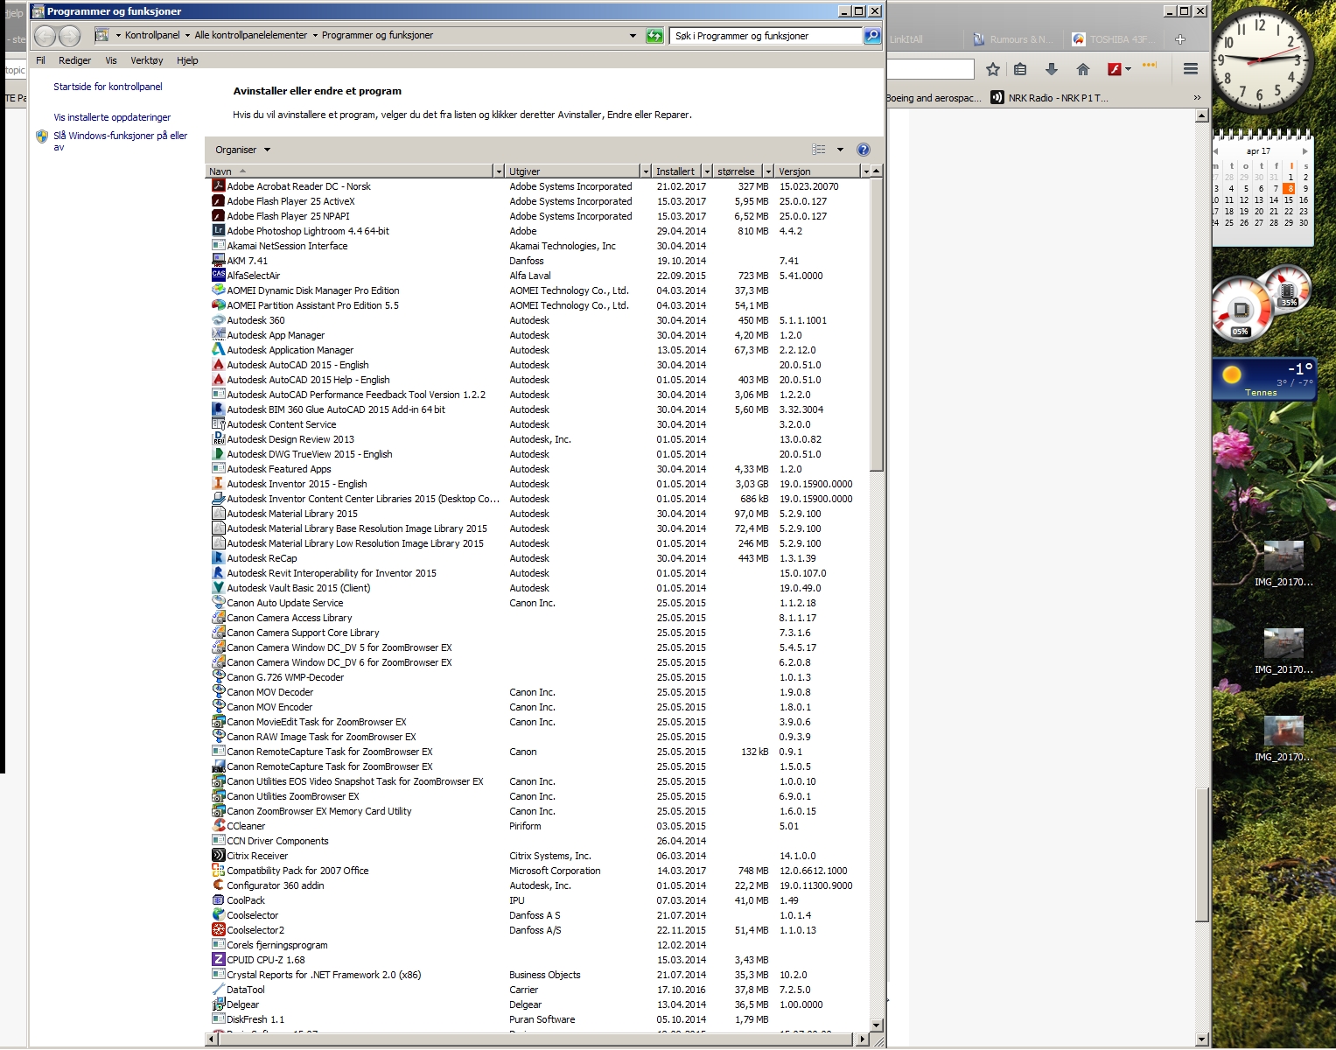The image size is (1336, 1050).
Task: Open Firefox downloads arrow icon
Action: 1052,69
